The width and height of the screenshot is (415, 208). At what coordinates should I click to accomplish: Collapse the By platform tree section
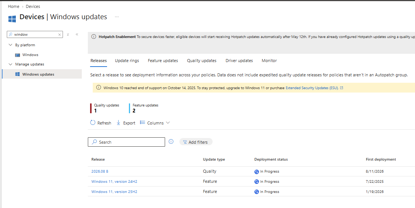click(x=11, y=45)
